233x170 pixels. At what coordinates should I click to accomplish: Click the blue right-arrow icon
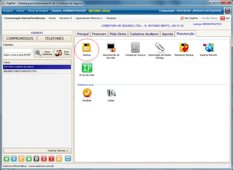[68, 159]
